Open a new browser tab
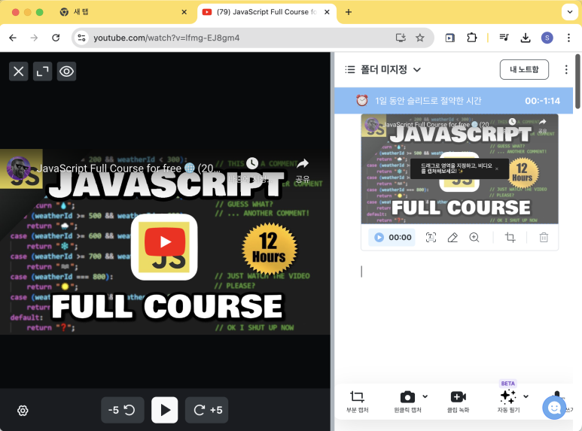Screen dimensions: 582x431 click(348, 12)
